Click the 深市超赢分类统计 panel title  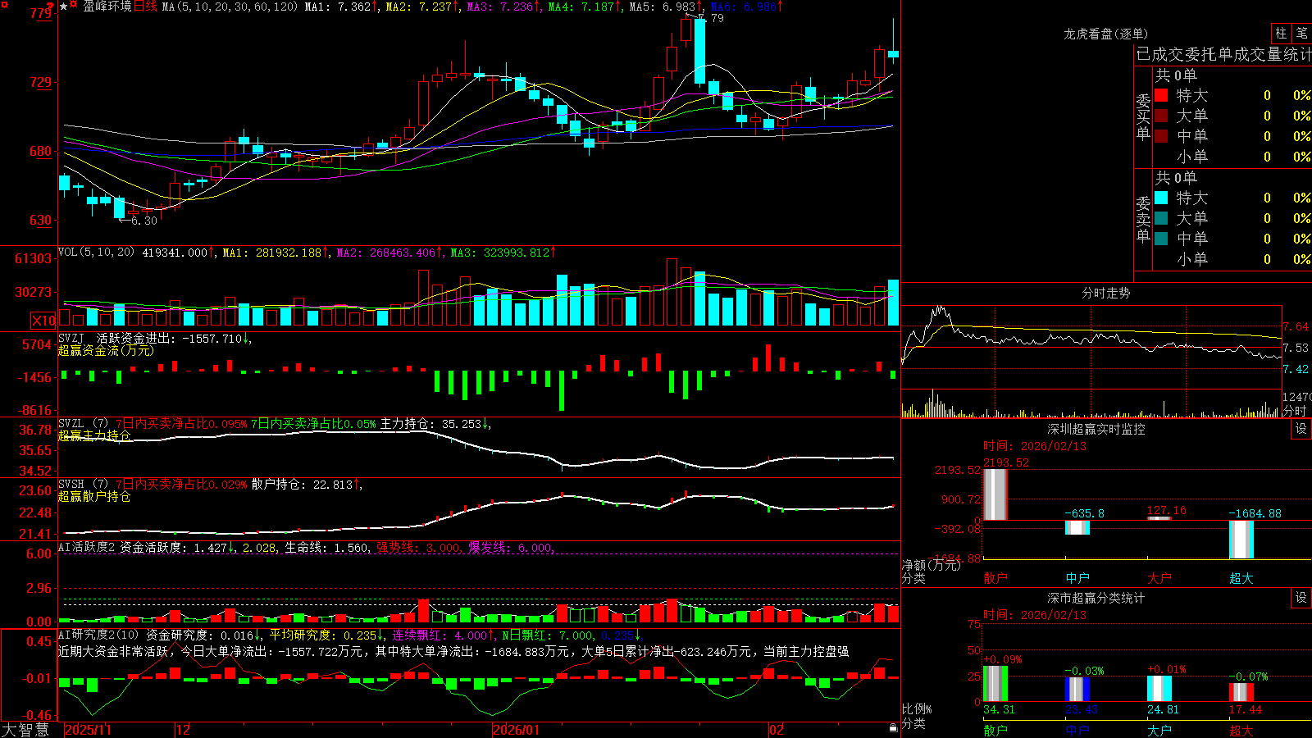click(1096, 598)
